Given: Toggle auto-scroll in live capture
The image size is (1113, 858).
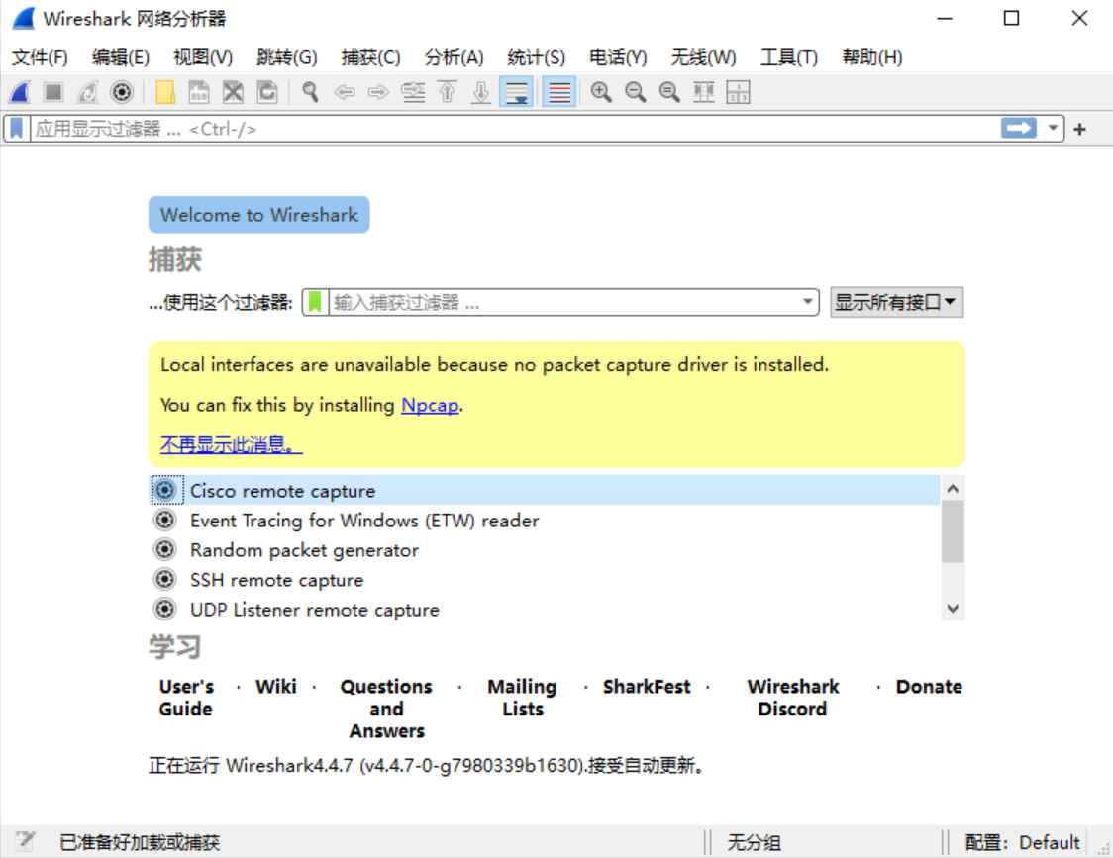Looking at the screenshot, I should (x=517, y=94).
